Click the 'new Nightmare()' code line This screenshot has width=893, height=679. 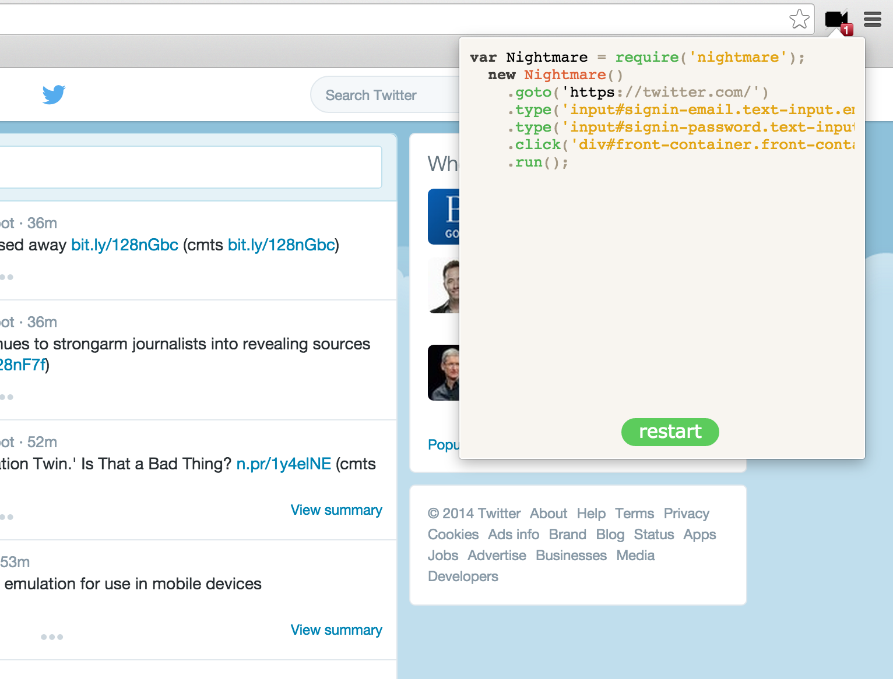pos(556,75)
